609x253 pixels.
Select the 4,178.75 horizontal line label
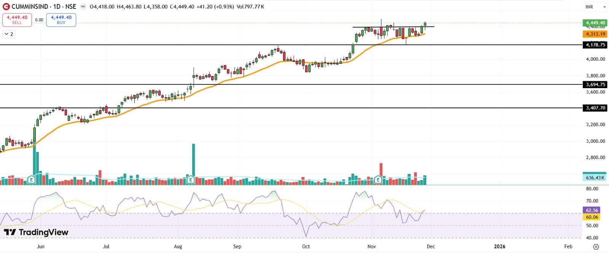(595, 45)
